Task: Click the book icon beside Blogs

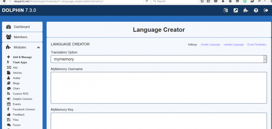Action: (x=9, y=83)
